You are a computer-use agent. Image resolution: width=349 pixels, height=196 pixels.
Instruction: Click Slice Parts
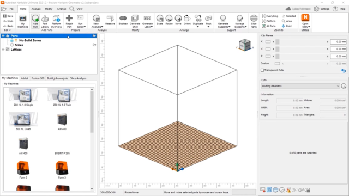pos(254,21)
